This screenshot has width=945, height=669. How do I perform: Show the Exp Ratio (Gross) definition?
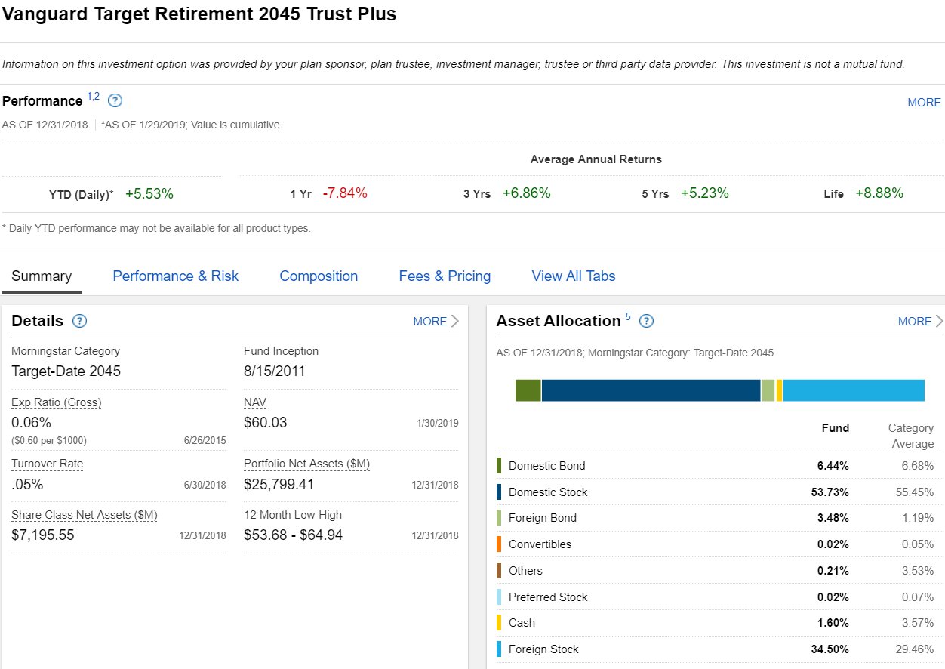(x=57, y=402)
